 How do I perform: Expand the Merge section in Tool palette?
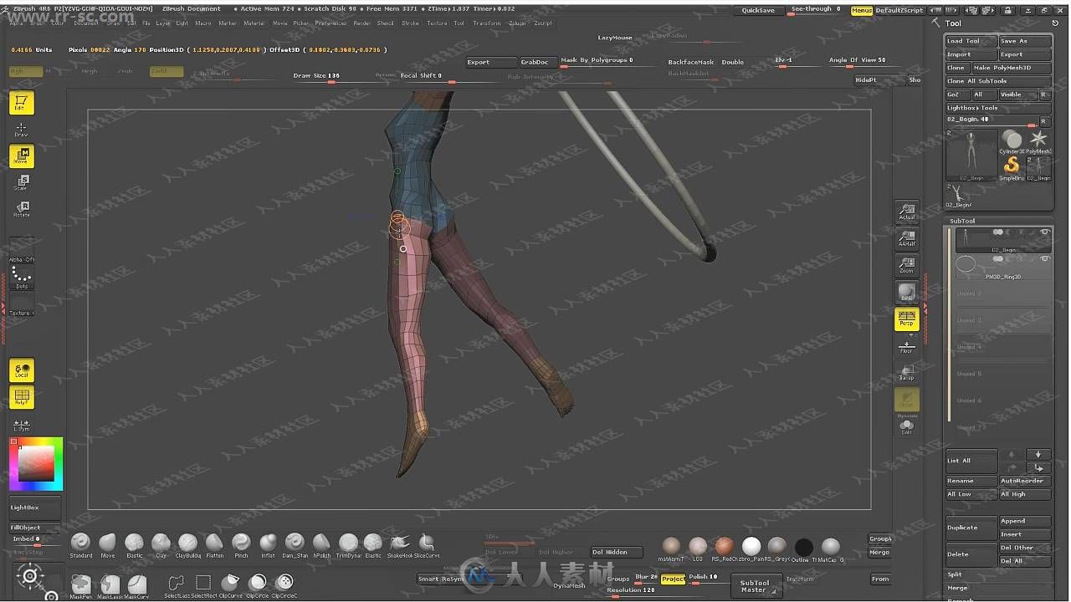(x=957, y=588)
